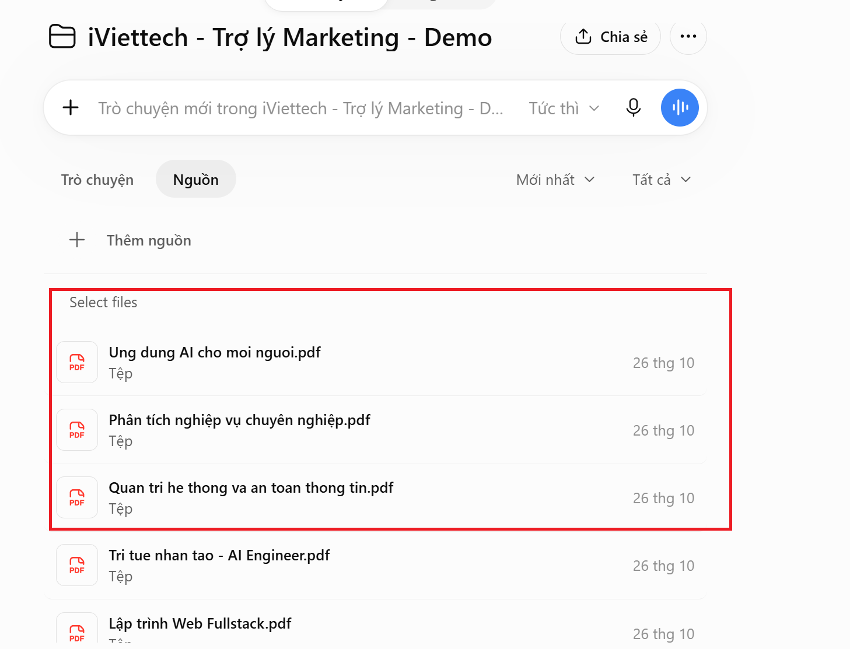Screen dimensions: 850x649
Task: Add a new source via Thêm nguồn
Action: pyautogui.click(x=149, y=240)
